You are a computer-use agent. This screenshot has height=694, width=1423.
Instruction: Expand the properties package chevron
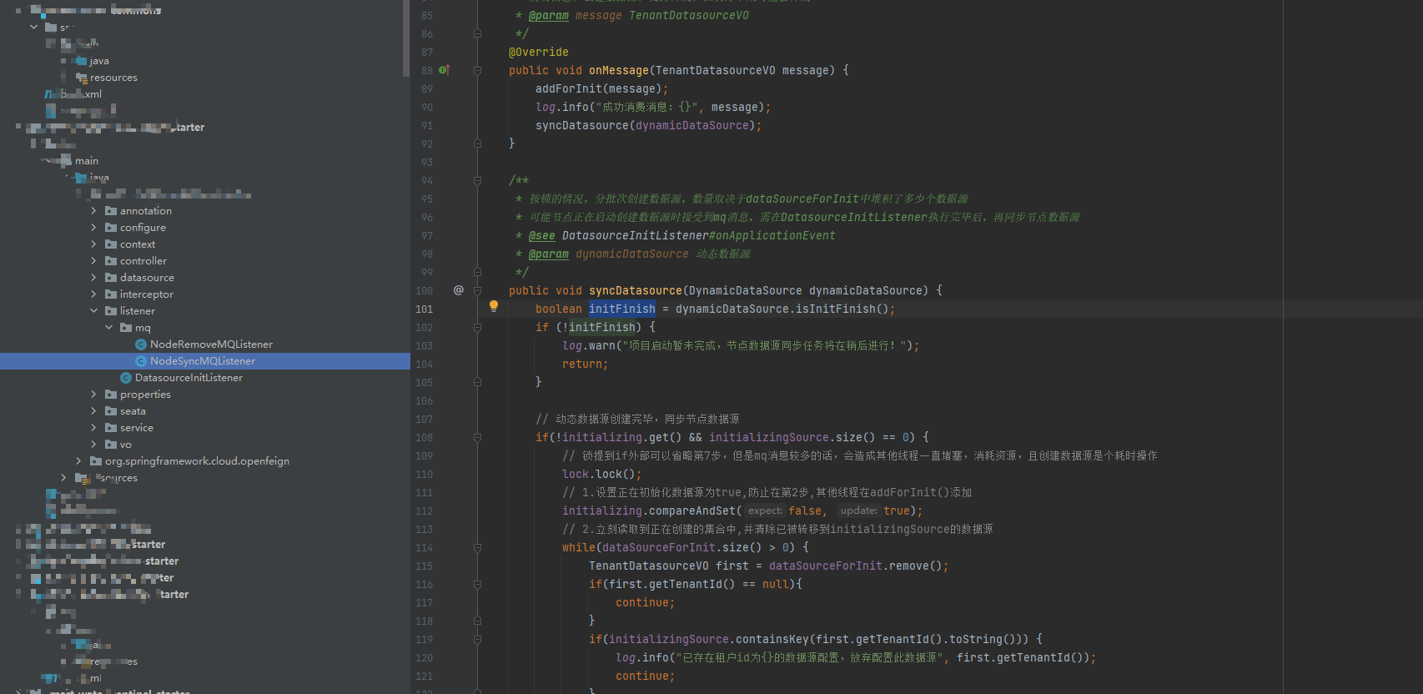93,395
